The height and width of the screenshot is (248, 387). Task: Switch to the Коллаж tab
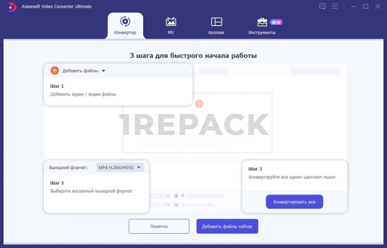(x=216, y=26)
